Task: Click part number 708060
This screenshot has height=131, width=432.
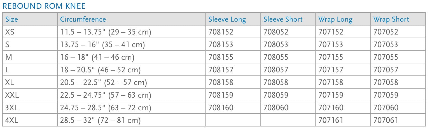Action: pos(276,108)
